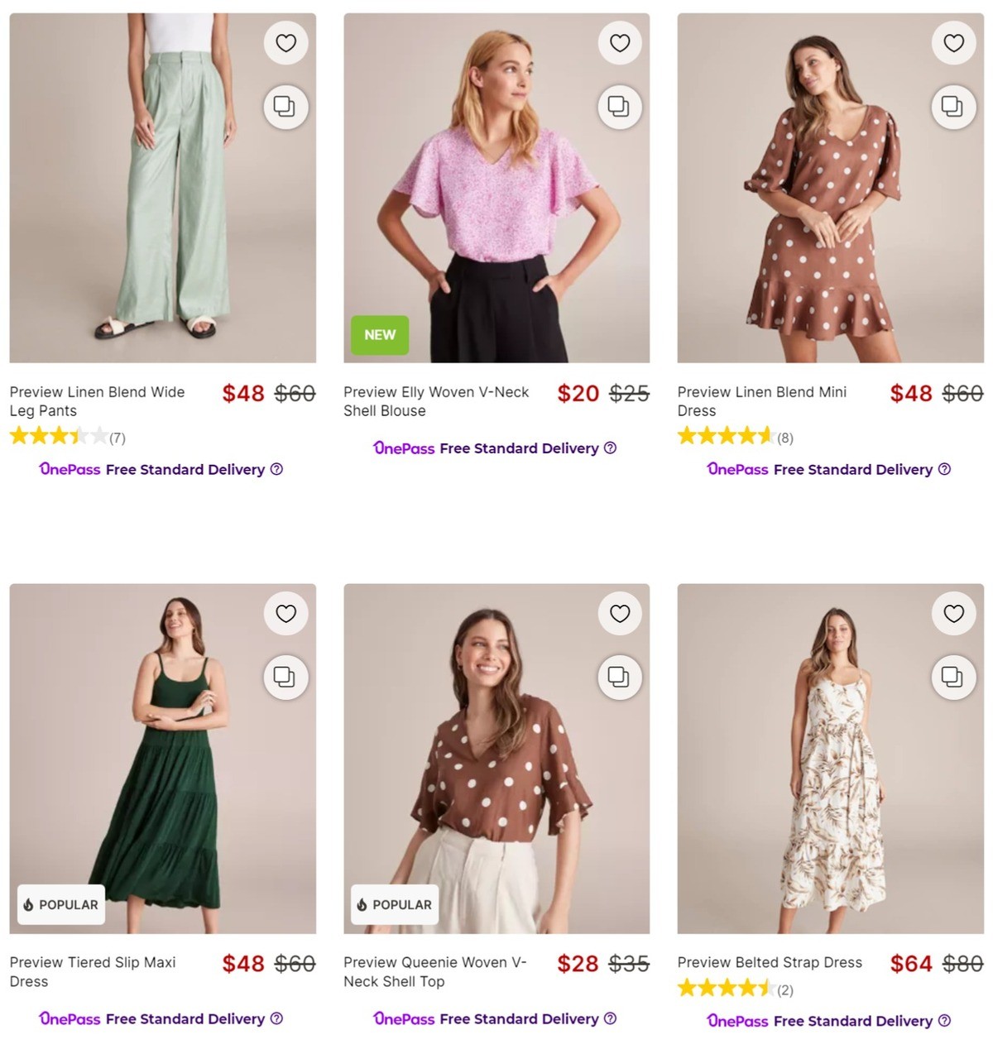The image size is (993, 1049).
Task: Click the heart icon on Belted Strap Dress
Action: coord(953,613)
